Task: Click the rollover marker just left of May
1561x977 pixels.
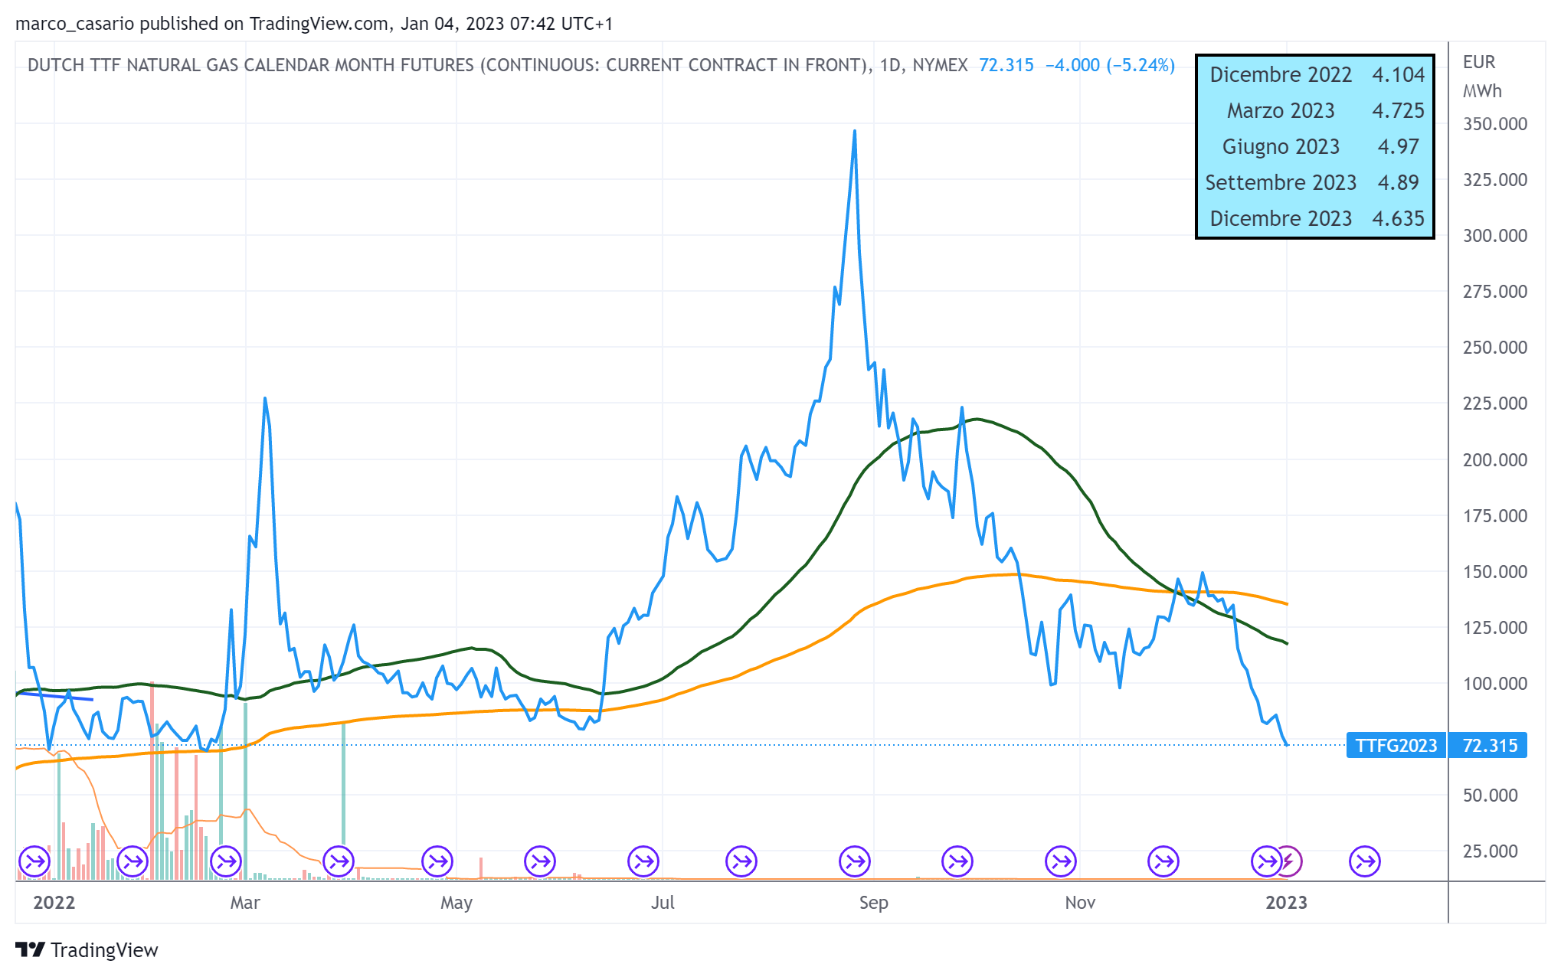Action: tap(437, 861)
